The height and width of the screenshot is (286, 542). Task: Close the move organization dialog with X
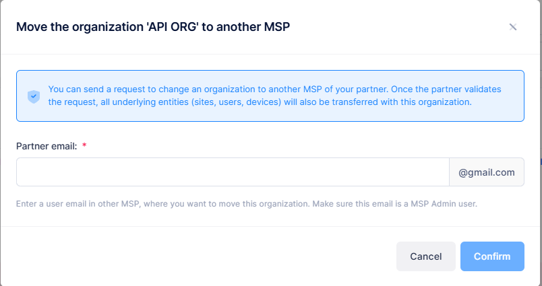pyautogui.click(x=512, y=27)
